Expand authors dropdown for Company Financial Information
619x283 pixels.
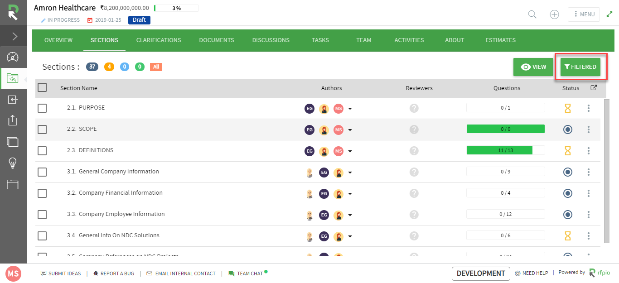[x=350, y=194]
